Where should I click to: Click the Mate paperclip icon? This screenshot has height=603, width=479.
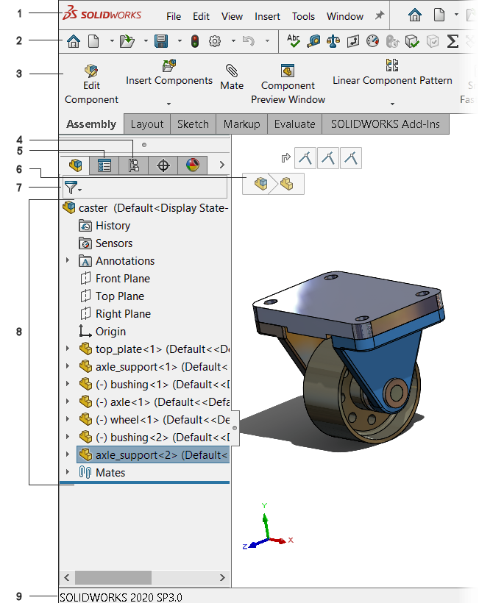click(x=232, y=71)
